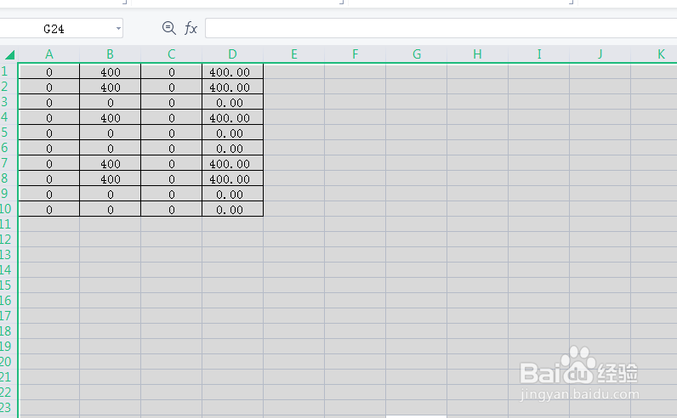Viewport: 677px width, 418px height.
Task: Select column A header
Action: [x=49, y=54]
